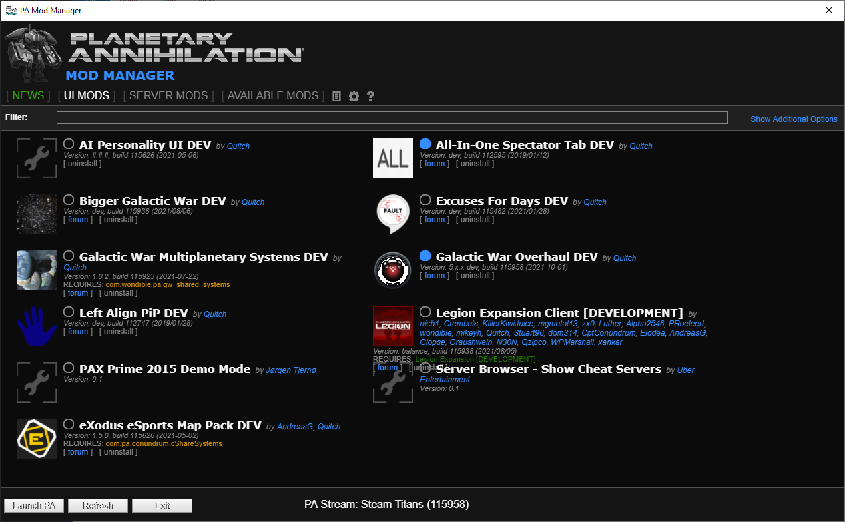Click the eXodus eSports Map Pack icon
The width and height of the screenshot is (845, 522).
[x=37, y=439]
